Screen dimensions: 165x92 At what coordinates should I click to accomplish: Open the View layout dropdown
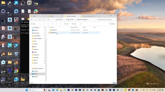coord(75,24)
